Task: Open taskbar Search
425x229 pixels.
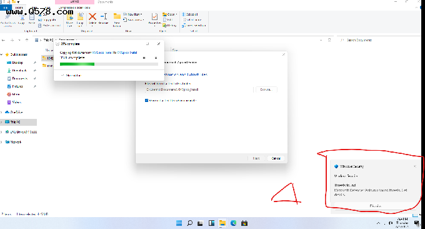Action: pyautogui.click(x=190, y=223)
